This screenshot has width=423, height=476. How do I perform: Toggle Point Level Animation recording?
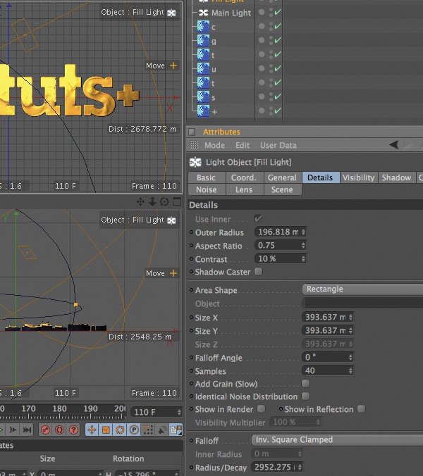(148, 430)
